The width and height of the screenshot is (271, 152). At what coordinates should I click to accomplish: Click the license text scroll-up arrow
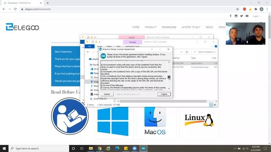tap(169, 62)
